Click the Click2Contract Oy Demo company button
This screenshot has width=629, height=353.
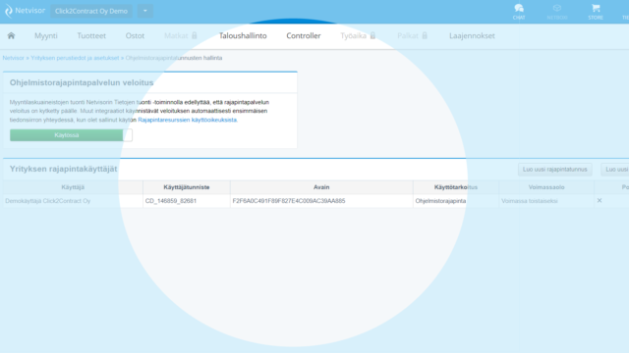91,11
